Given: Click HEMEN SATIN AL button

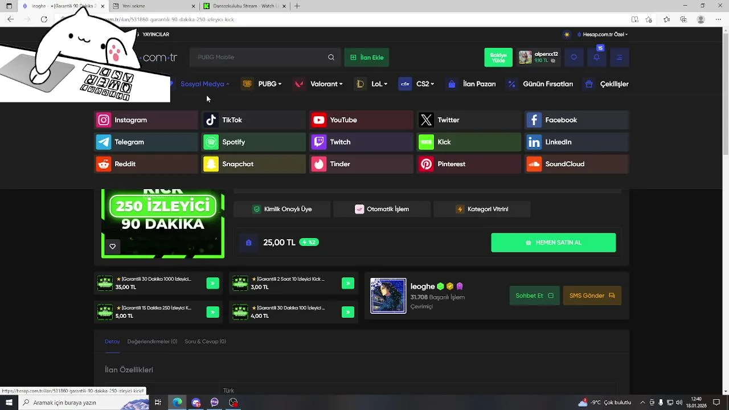Looking at the screenshot, I should pyautogui.click(x=554, y=243).
